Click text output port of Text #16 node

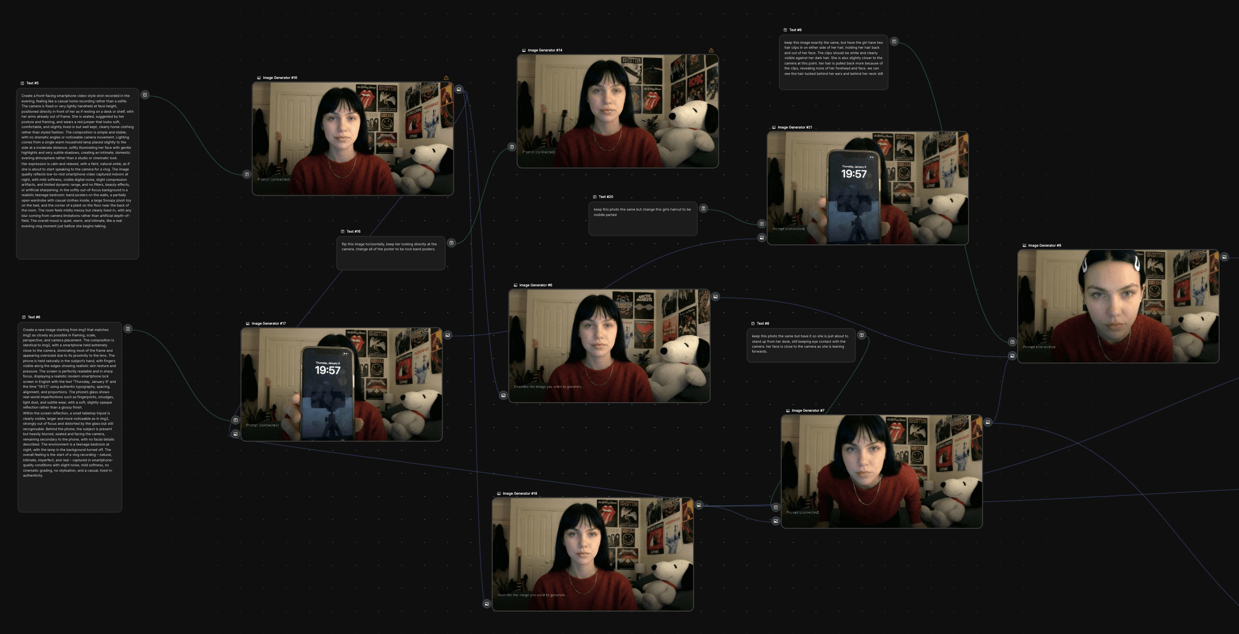(451, 243)
